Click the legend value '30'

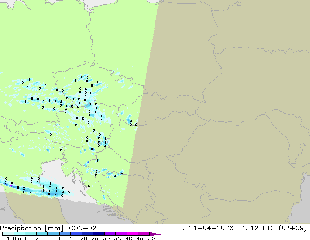[x=106, y=238]
